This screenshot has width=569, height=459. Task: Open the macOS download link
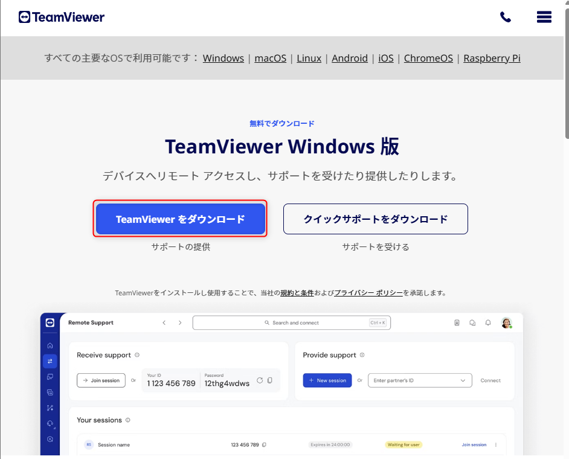click(x=271, y=58)
